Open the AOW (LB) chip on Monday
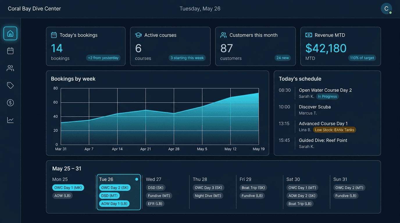This screenshot has height=223, width=400. (x=63, y=196)
